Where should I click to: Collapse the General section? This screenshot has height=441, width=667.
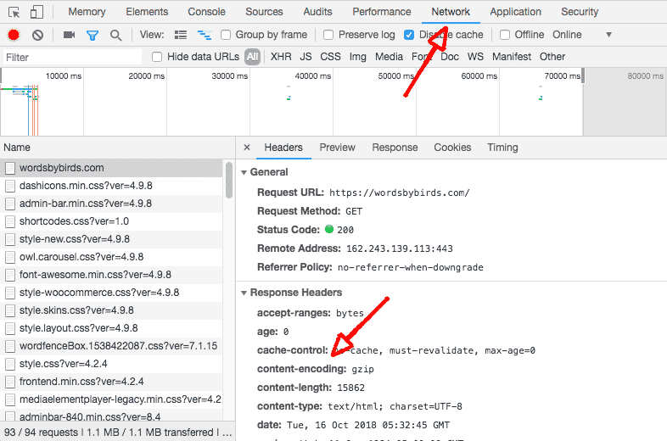[x=244, y=172]
